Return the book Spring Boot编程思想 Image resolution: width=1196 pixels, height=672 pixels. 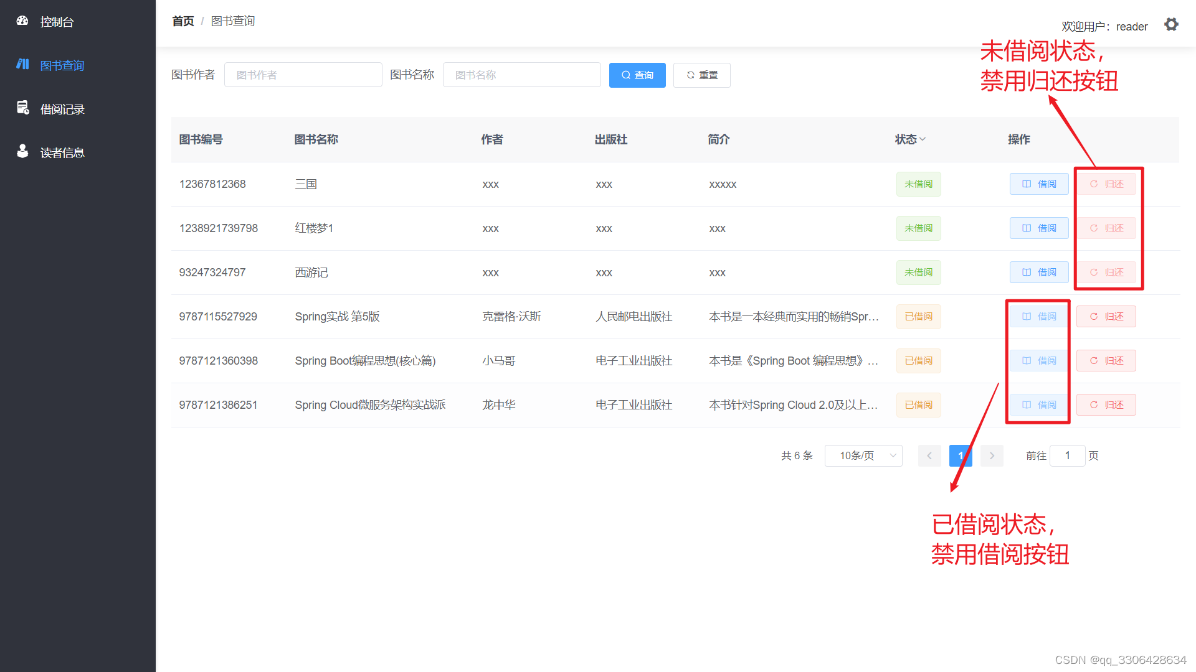[x=1106, y=361]
